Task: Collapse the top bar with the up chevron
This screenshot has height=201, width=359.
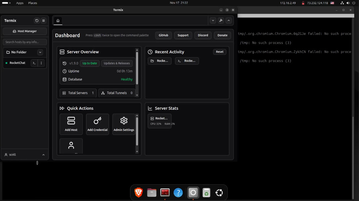Action: coord(229,20)
